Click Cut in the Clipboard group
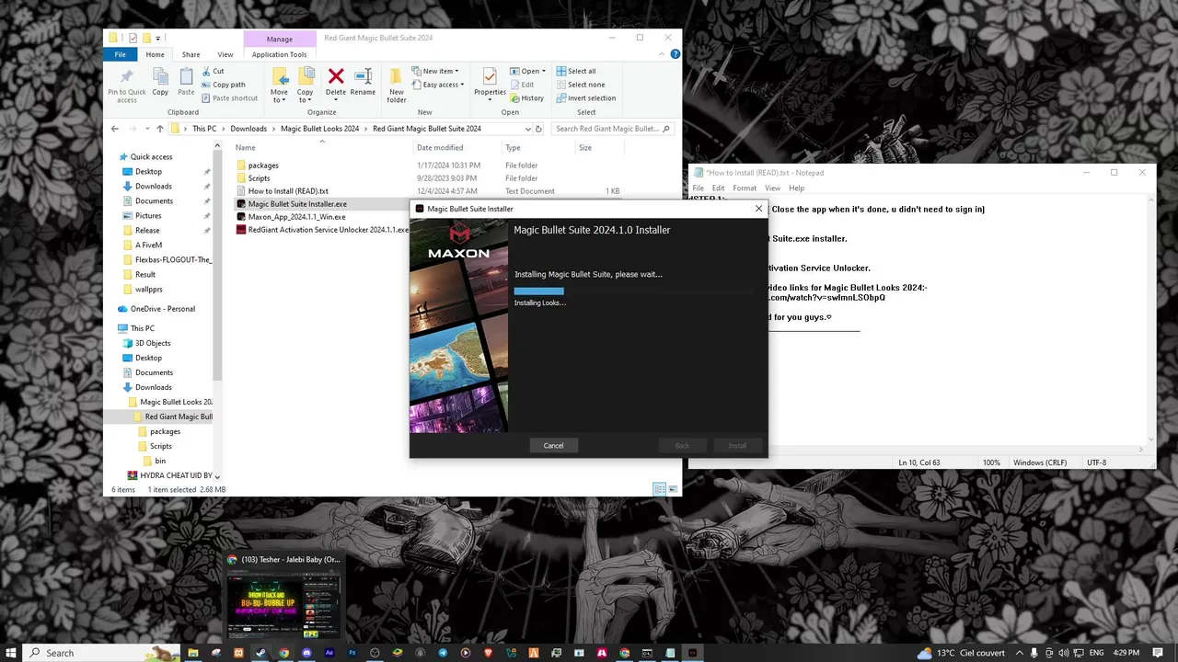The width and height of the screenshot is (1178, 662). (212, 71)
